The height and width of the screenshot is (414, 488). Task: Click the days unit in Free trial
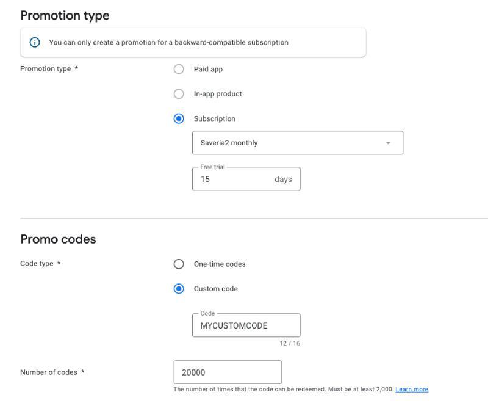(x=283, y=180)
